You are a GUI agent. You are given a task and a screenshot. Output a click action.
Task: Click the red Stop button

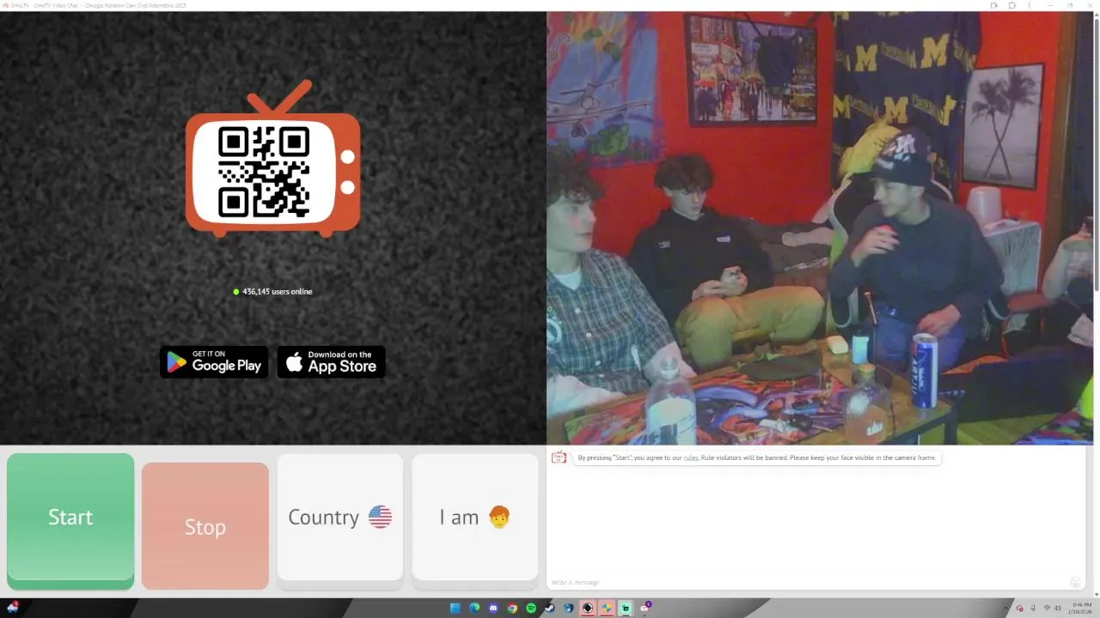[x=205, y=526]
